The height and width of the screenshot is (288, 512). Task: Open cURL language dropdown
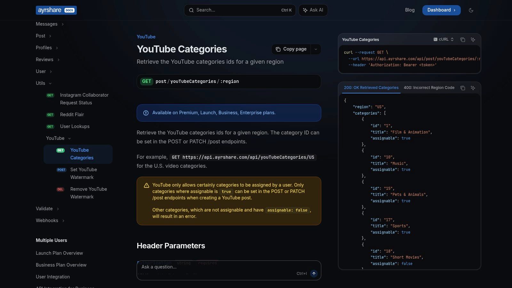(444, 39)
